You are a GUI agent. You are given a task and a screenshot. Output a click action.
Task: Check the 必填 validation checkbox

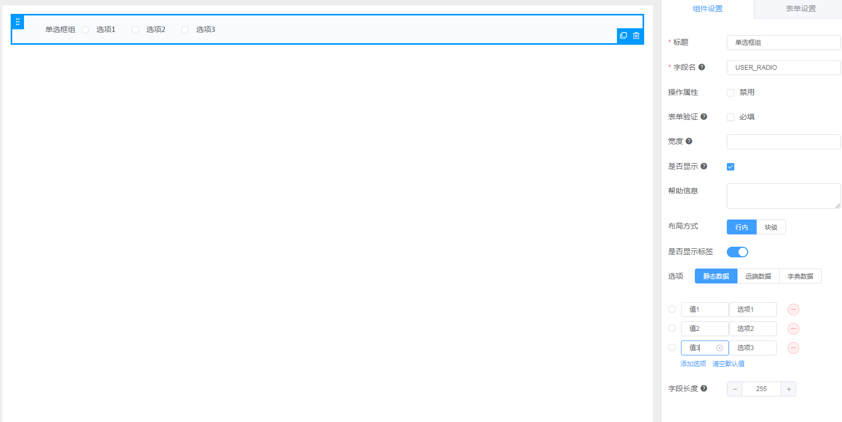point(731,117)
